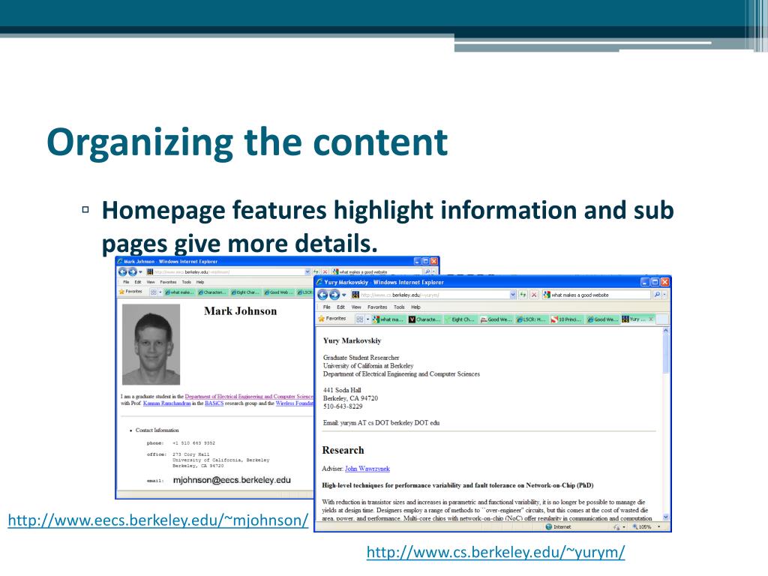Click the mjohnson@eecs.berkeley.edu email address
This screenshot has width=768, height=576.
click(232, 480)
